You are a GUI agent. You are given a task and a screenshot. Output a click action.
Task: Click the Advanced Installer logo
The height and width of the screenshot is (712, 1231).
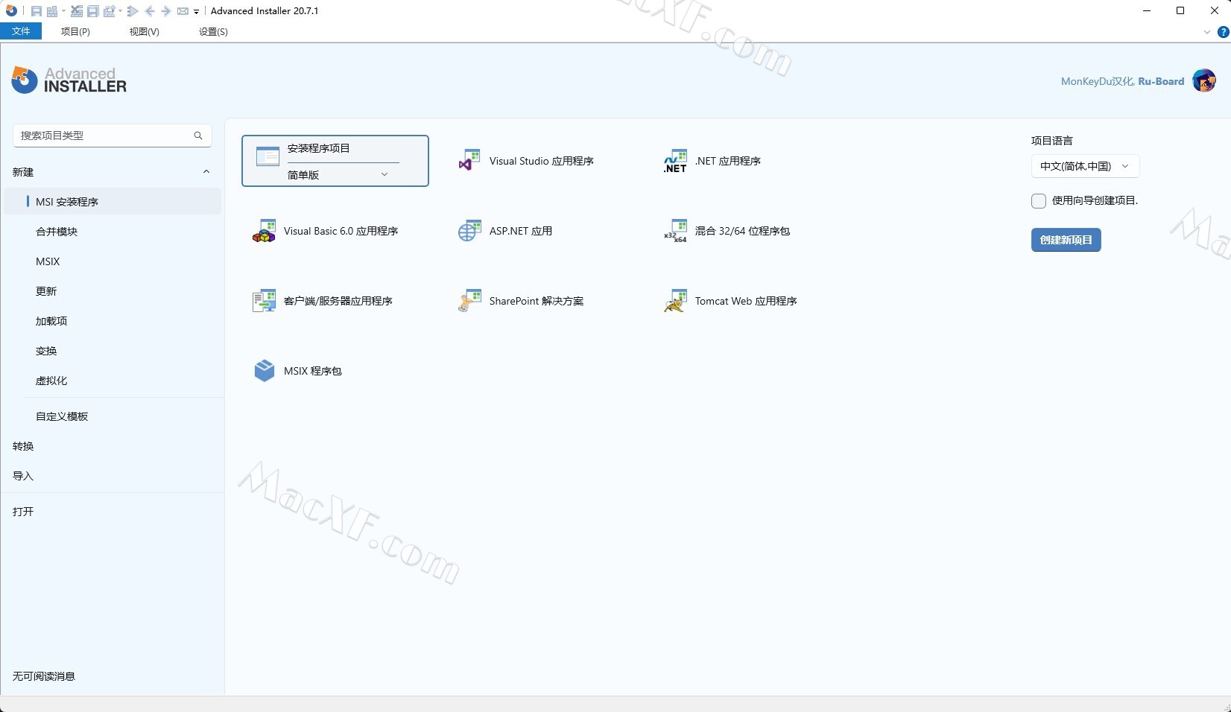69,80
